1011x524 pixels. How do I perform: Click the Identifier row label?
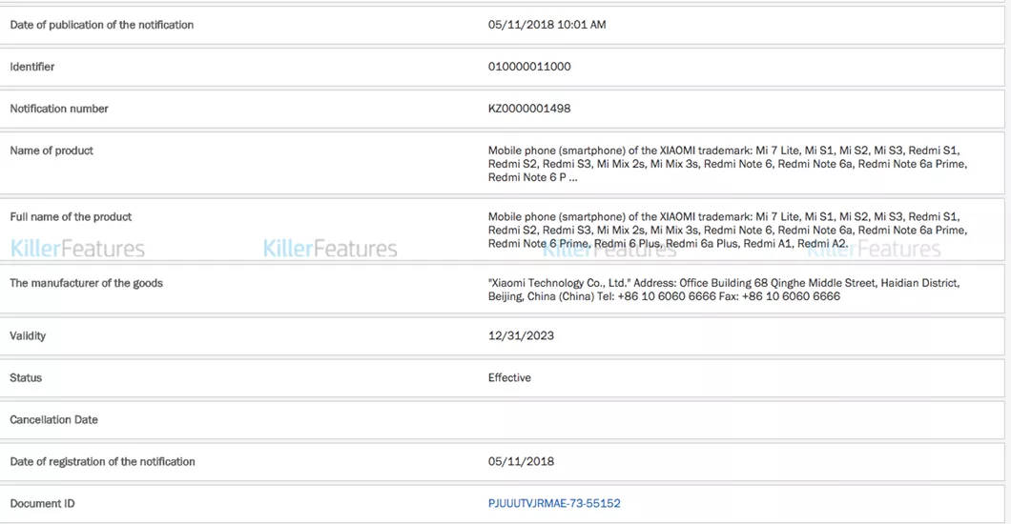(x=32, y=67)
